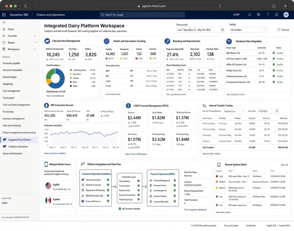Open the System administration module
Screen dimensions: 294x231
coord(12,154)
